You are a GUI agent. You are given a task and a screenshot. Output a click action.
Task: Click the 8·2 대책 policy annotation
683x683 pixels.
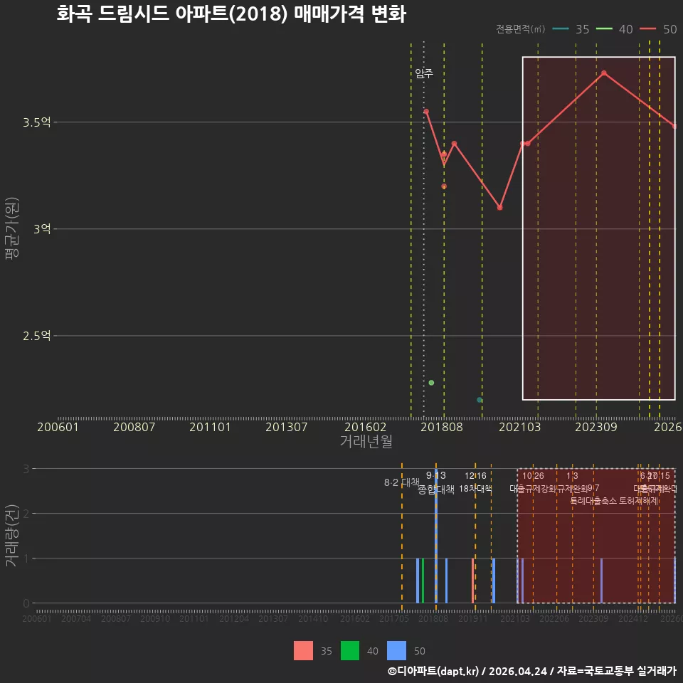tap(401, 482)
